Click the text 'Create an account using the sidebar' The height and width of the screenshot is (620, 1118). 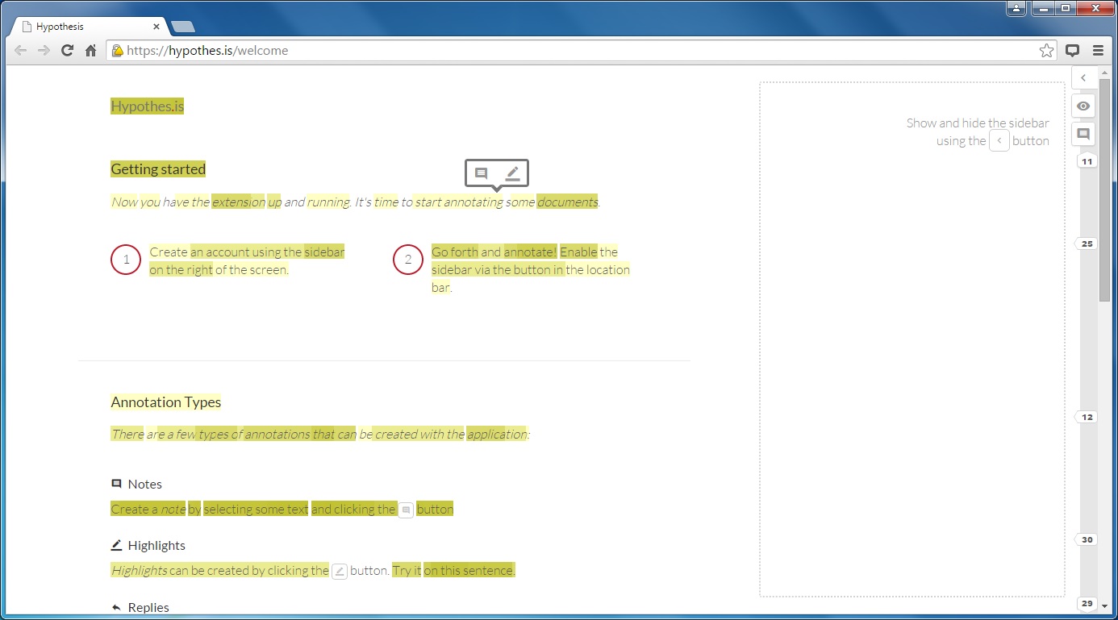(x=247, y=252)
